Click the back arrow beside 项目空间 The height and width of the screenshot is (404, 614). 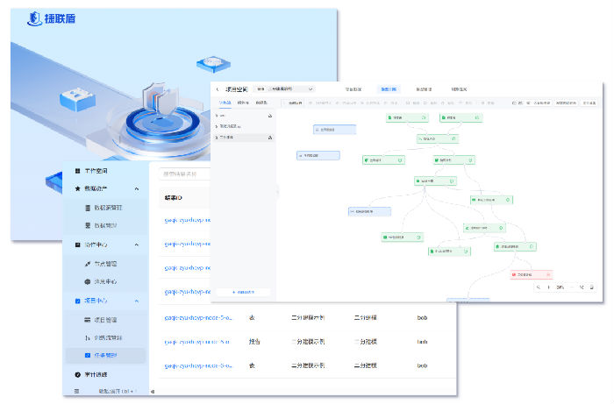(218, 89)
